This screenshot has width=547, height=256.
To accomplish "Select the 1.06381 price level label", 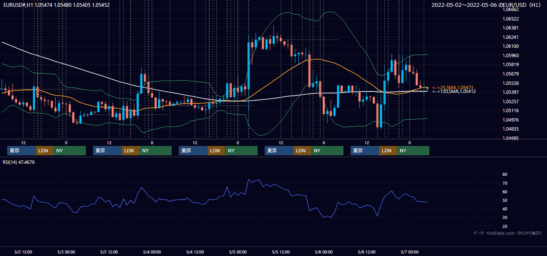I will (x=510, y=28).
